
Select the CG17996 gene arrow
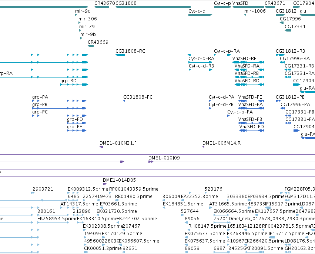click(x=282, y=23)
